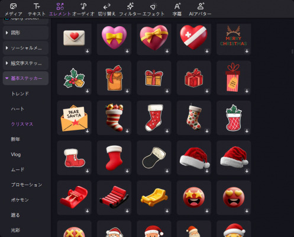The height and width of the screenshot is (237, 294).
Task: Select the 光彩 subcategory
Action: click(15, 230)
